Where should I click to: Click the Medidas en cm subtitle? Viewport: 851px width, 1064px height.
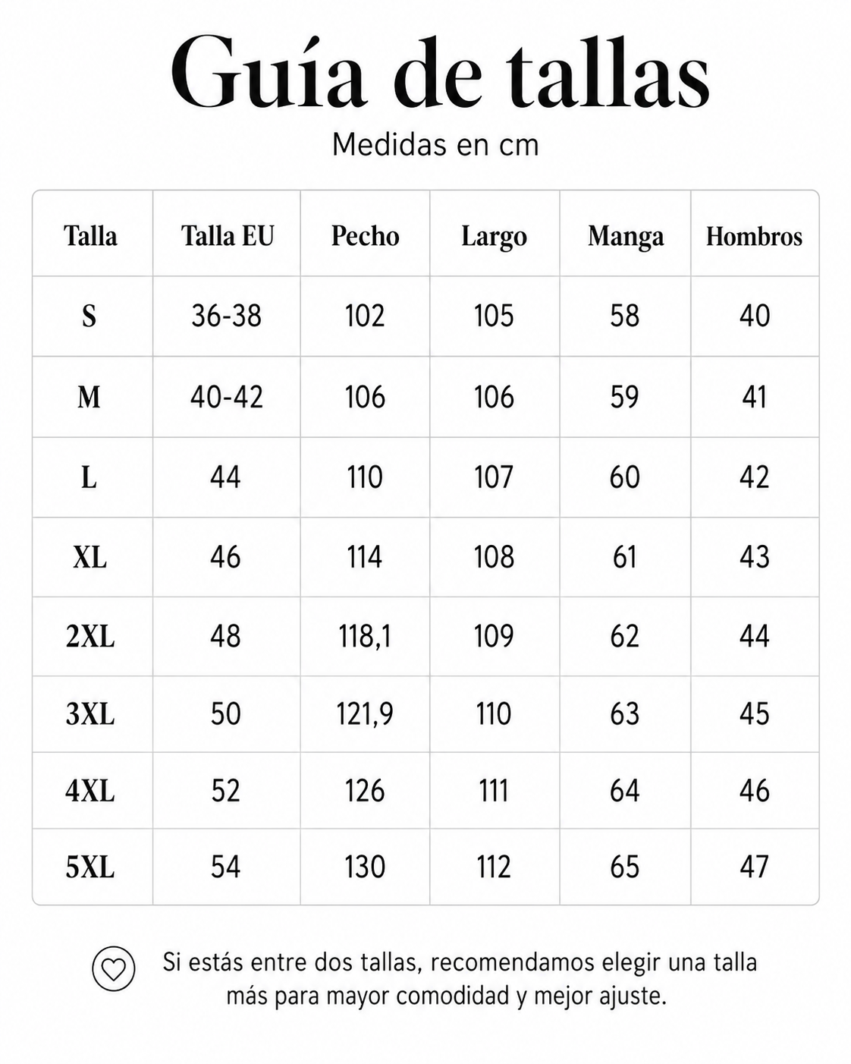click(435, 144)
